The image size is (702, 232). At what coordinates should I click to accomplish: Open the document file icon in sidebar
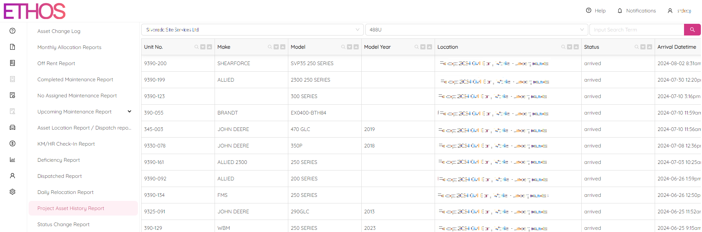(x=12, y=47)
